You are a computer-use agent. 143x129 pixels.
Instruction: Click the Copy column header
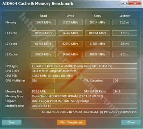pyautogui.click(x=98, y=16)
